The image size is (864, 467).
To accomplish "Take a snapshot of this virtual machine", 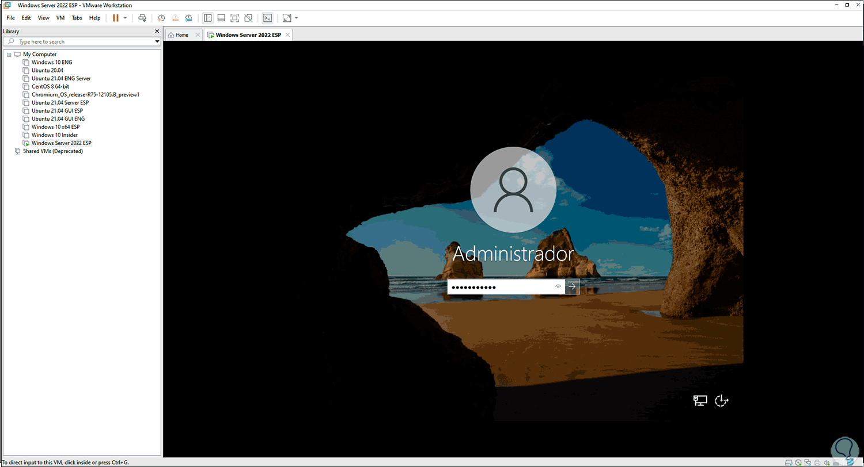I will point(161,18).
